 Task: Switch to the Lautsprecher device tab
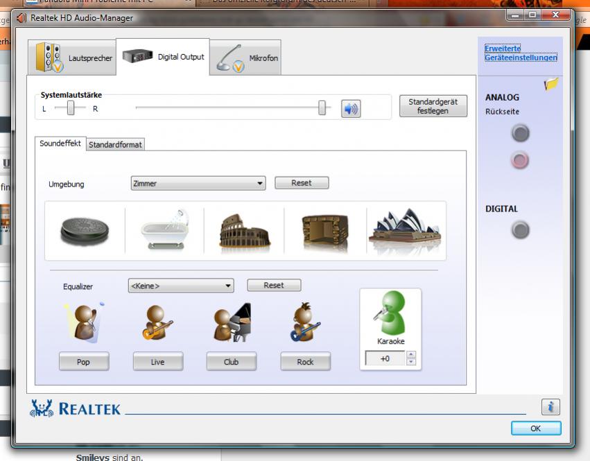(x=72, y=58)
